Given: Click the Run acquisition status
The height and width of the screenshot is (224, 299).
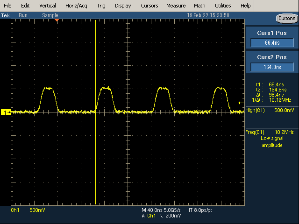Looking at the screenshot, I should click(23, 15).
